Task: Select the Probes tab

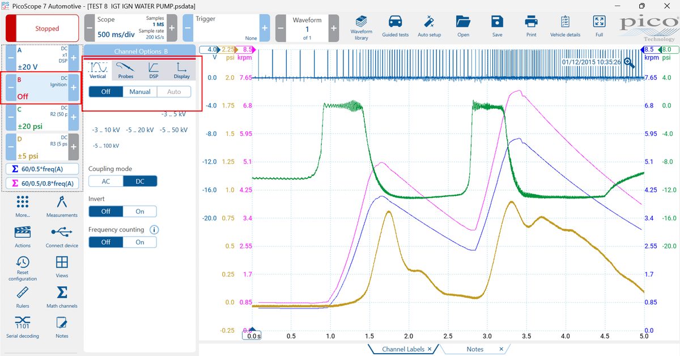Action: [126, 70]
